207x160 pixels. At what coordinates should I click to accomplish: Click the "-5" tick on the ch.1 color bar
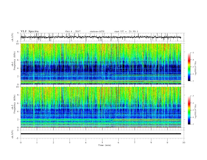(x=193, y=67)
